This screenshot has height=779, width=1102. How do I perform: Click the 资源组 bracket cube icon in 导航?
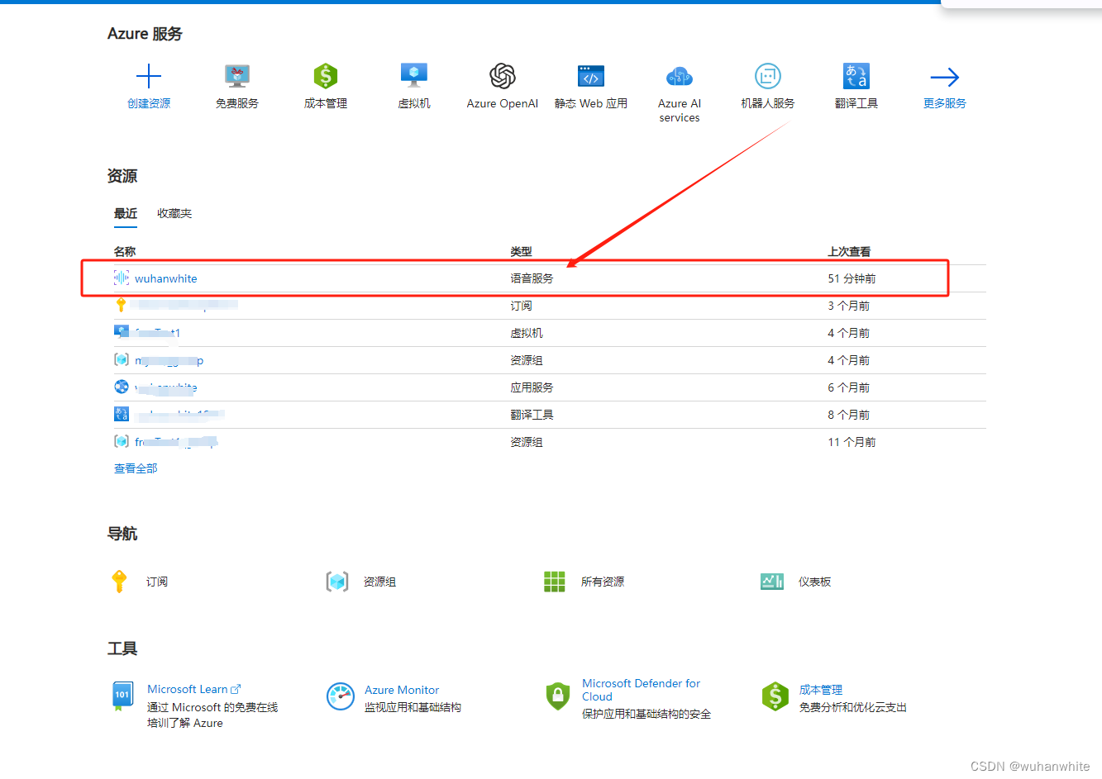(x=337, y=582)
